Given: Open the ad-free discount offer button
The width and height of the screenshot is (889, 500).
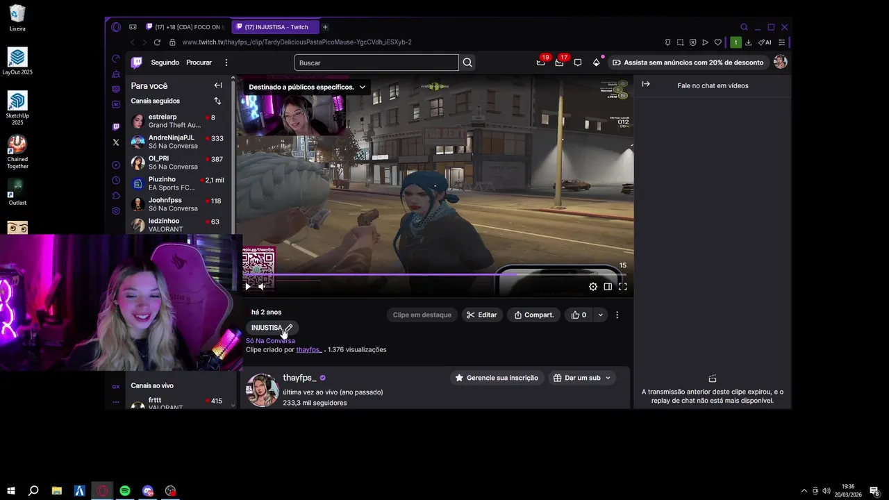Looking at the screenshot, I should (688, 62).
